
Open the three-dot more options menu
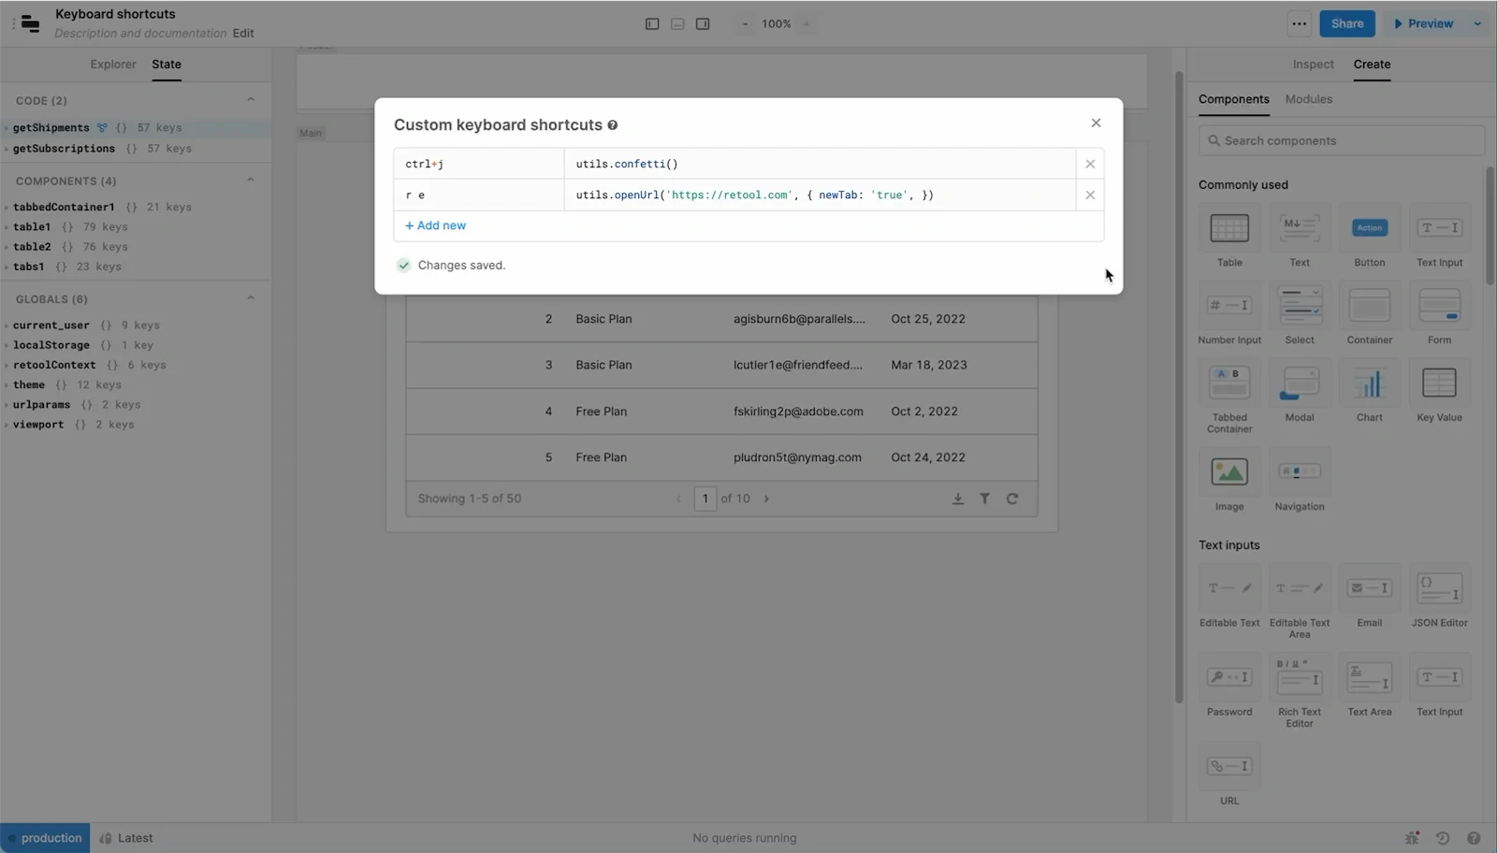pyautogui.click(x=1299, y=23)
